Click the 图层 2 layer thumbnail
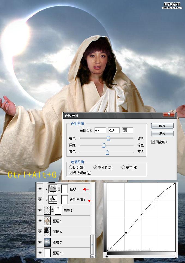The height and width of the screenshot is (263, 185). tap(47, 210)
